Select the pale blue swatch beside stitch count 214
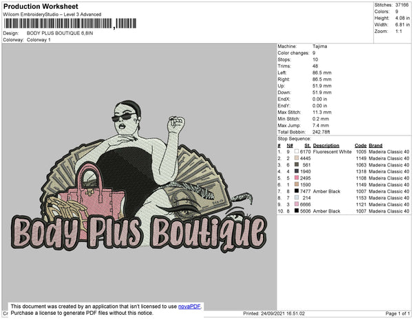413x319 pixels. click(297, 198)
